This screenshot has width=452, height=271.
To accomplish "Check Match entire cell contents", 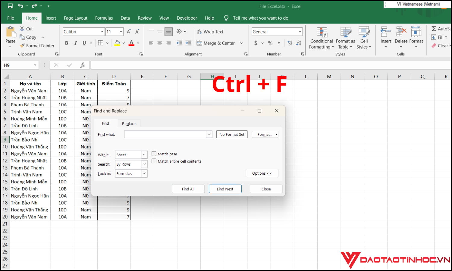I will tap(154, 161).
